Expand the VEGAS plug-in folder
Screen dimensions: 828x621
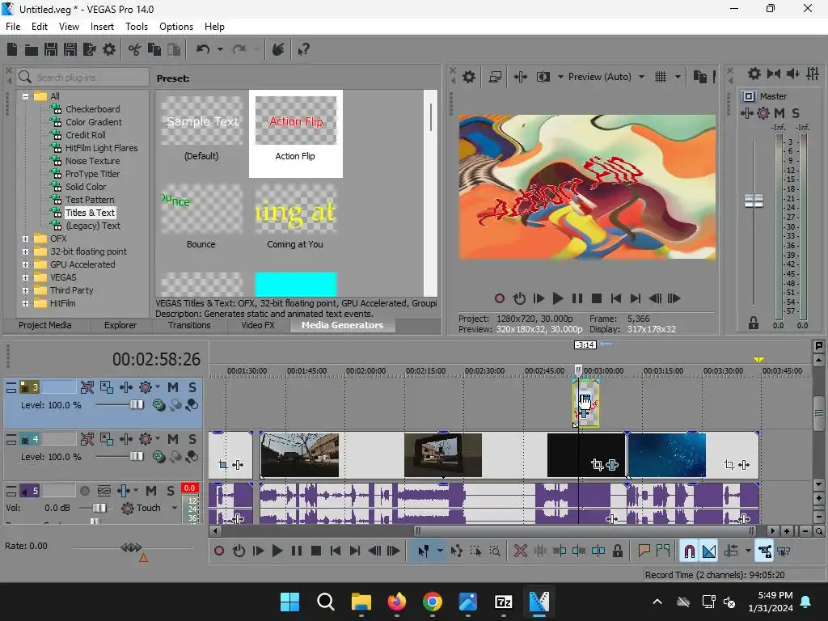(25, 278)
